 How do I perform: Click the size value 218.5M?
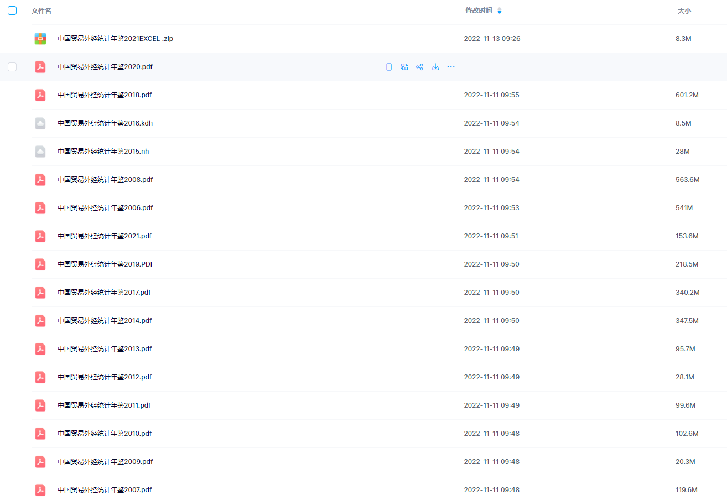coord(687,264)
